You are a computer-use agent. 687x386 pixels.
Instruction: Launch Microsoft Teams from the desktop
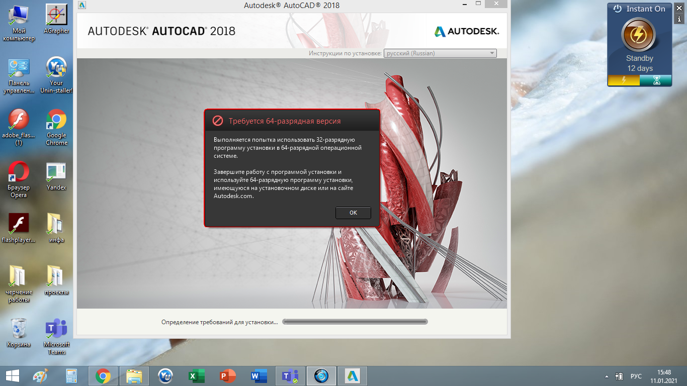click(x=56, y=337)
